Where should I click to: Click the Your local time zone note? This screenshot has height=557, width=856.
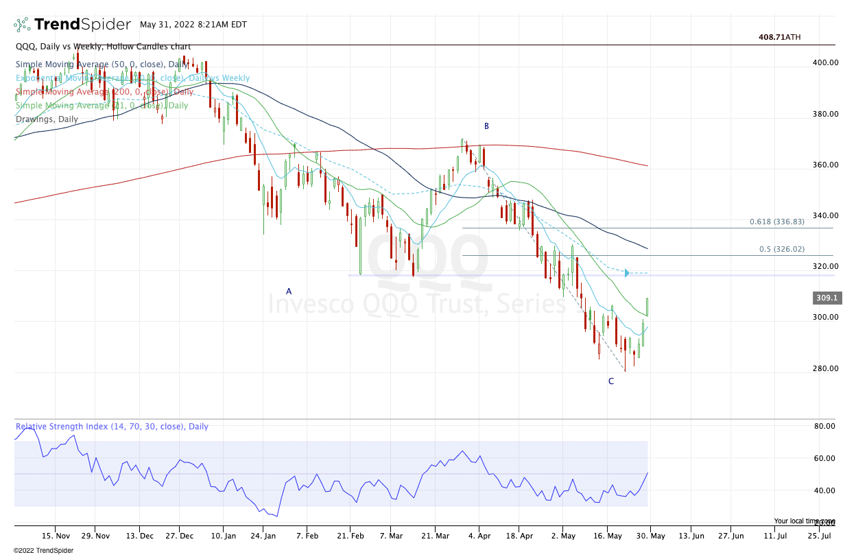tap(805, 521)
